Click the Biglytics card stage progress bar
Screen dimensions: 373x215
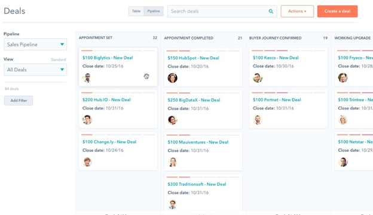click(118, 51)
